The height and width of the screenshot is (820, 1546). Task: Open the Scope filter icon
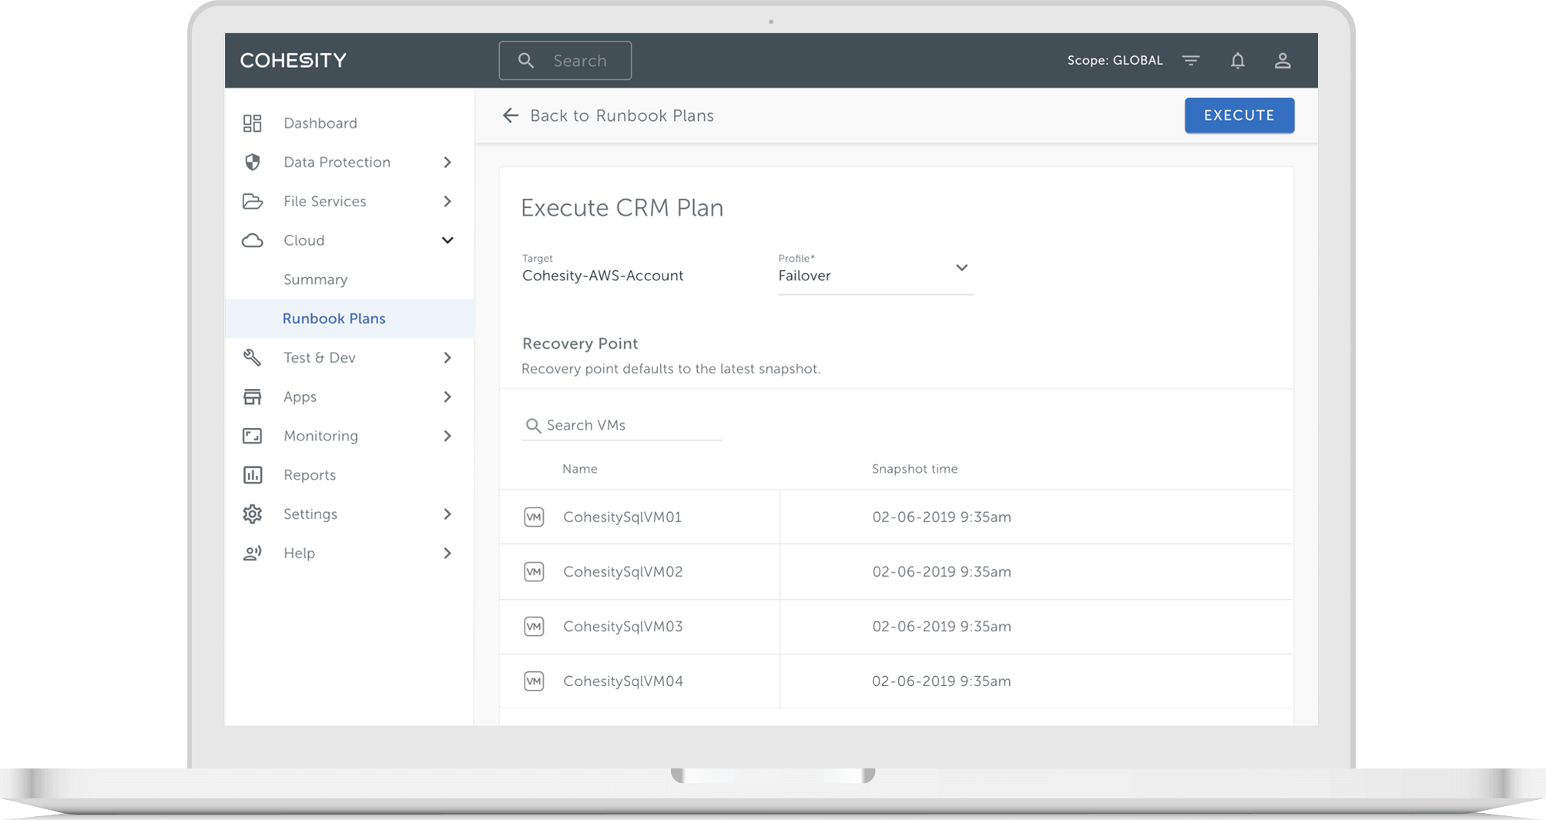coord(1191,60)
